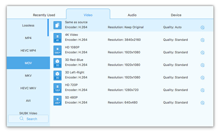Select the 3D Left-Right preset title
Screen dimensions: 220x134
(x=74, y=72)
